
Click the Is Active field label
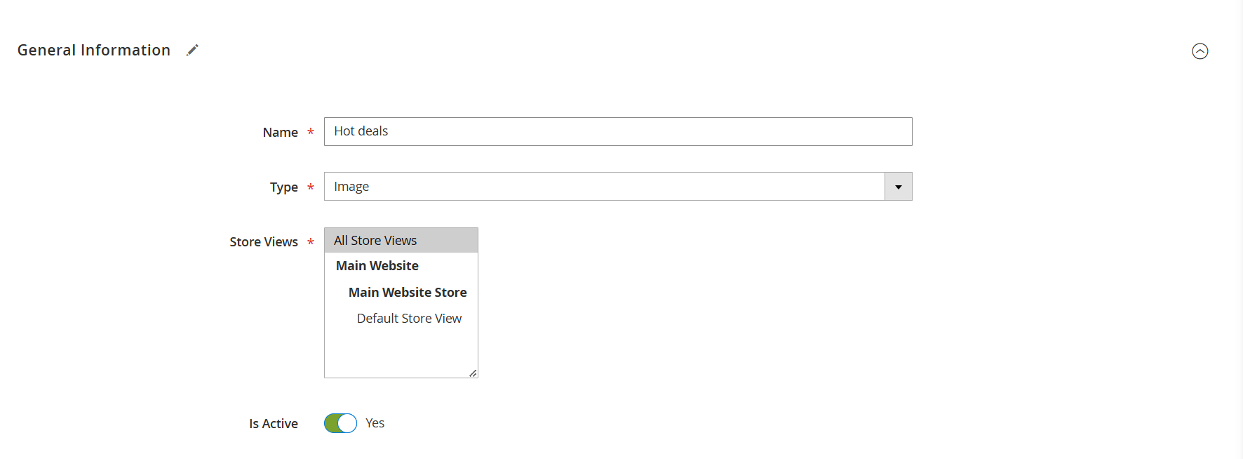(x=274, y=424)
